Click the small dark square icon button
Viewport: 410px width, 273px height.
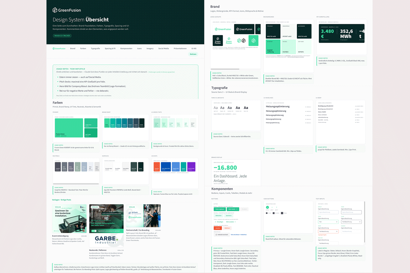[266, 213]
